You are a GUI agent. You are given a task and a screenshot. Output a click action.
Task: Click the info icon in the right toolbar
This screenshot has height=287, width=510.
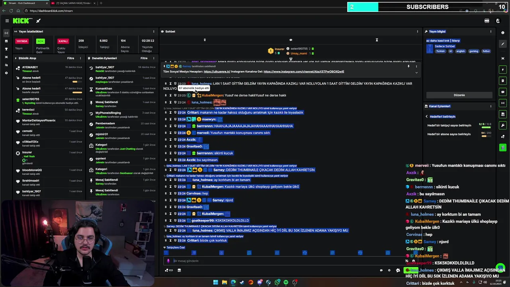click(503, 33)
